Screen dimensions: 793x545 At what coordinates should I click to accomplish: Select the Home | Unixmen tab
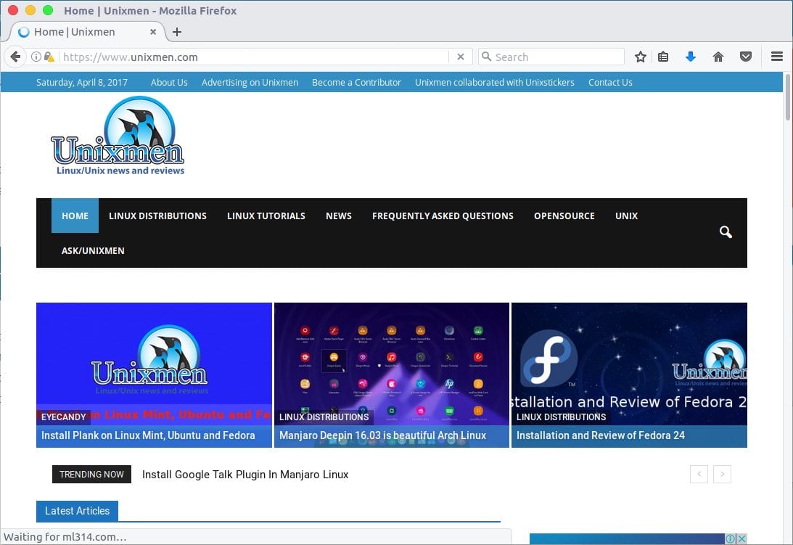tap(87, 32)
